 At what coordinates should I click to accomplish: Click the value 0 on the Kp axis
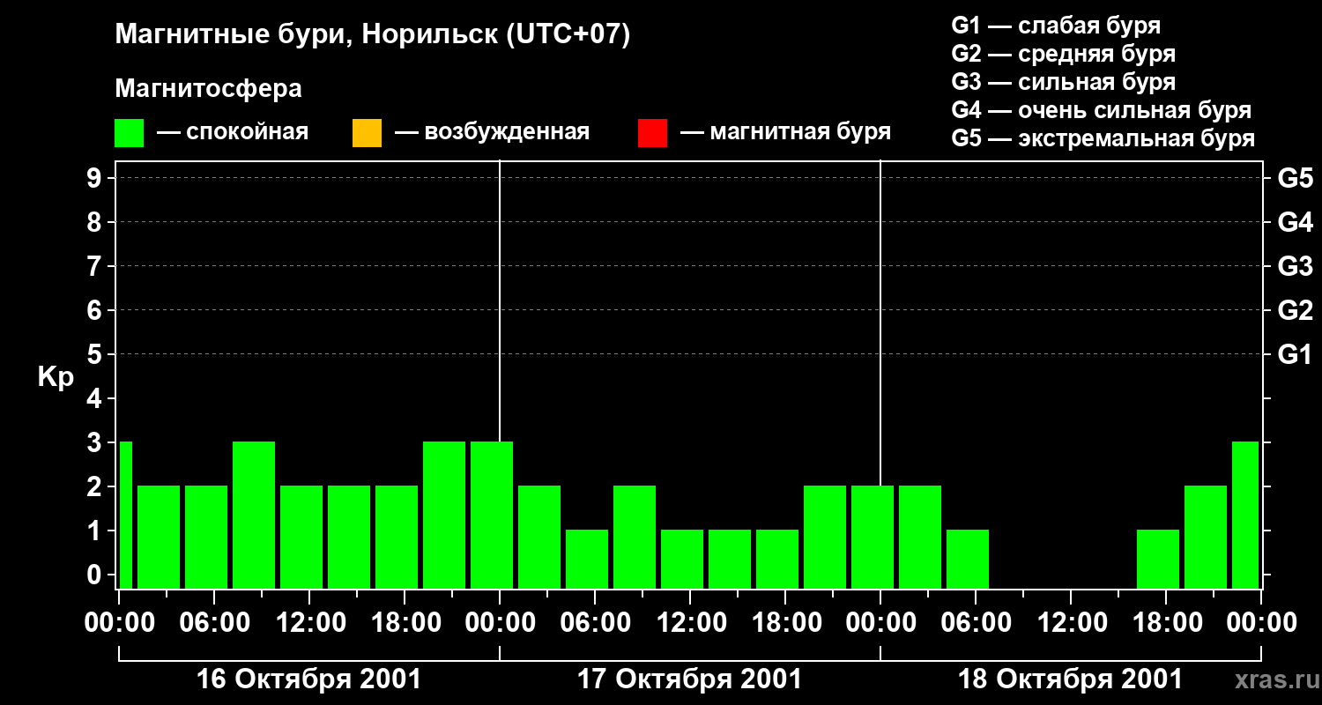tap(96, 575)
